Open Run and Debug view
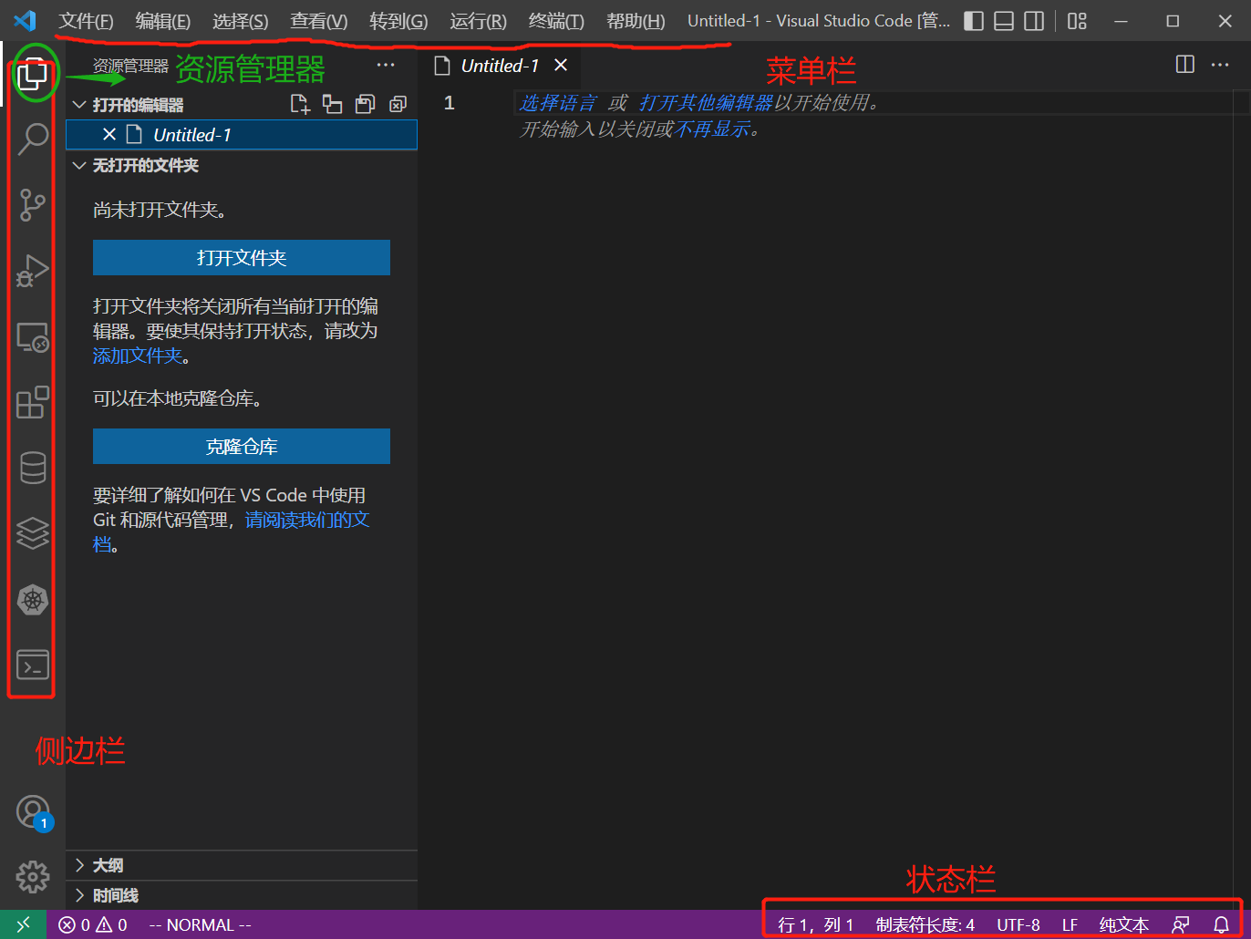1251x939 pixels. point(33,271)
